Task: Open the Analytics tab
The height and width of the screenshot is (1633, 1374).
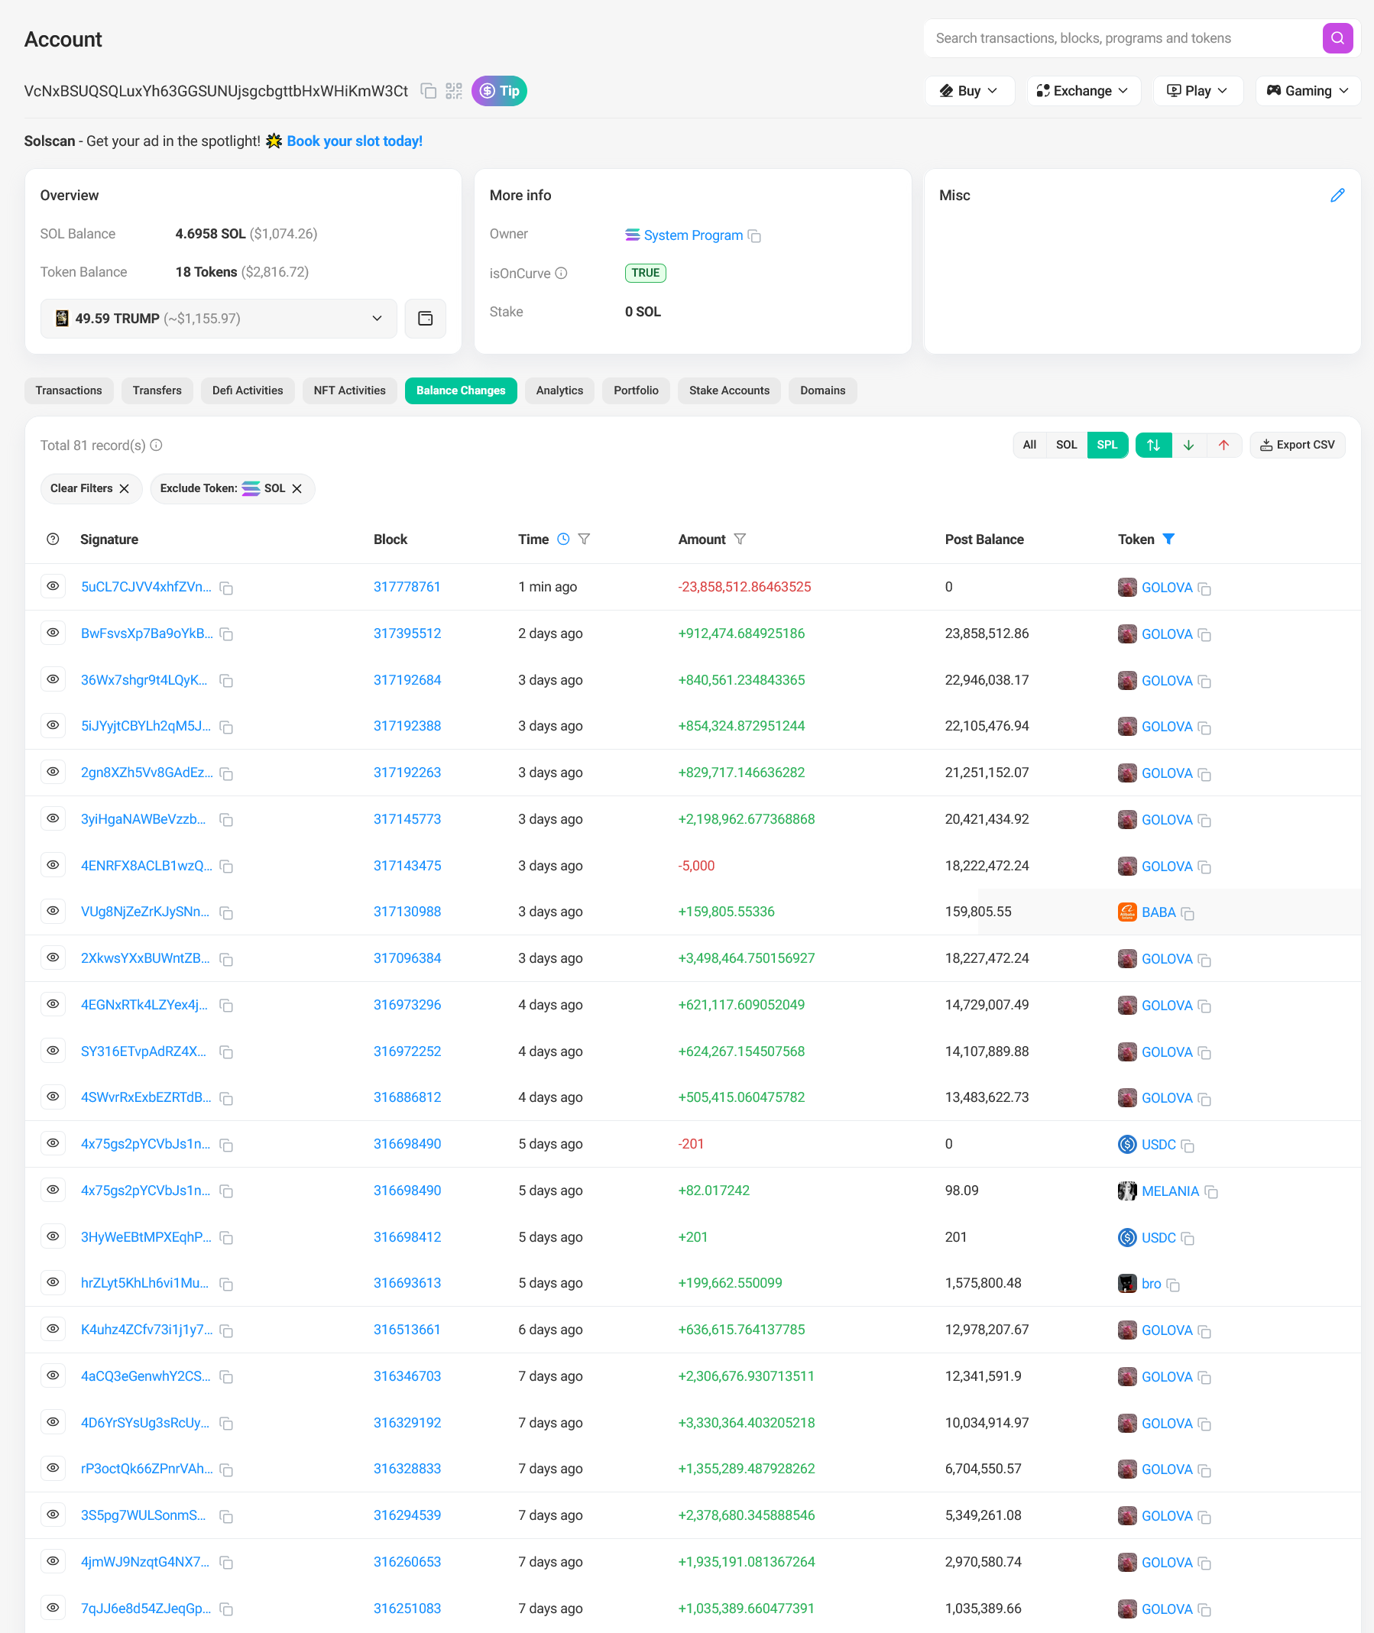Action: [x=559, y=391]
